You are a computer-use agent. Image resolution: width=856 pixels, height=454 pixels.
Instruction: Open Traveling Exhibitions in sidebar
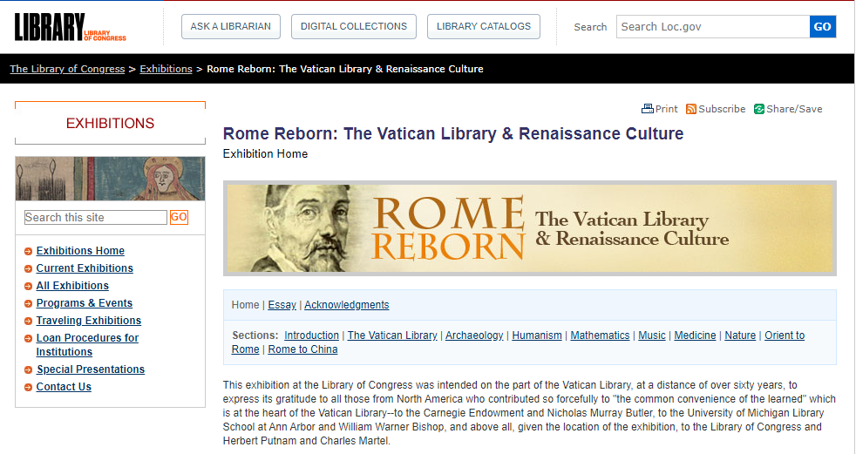pyautogui.click(x=88, y=321)
